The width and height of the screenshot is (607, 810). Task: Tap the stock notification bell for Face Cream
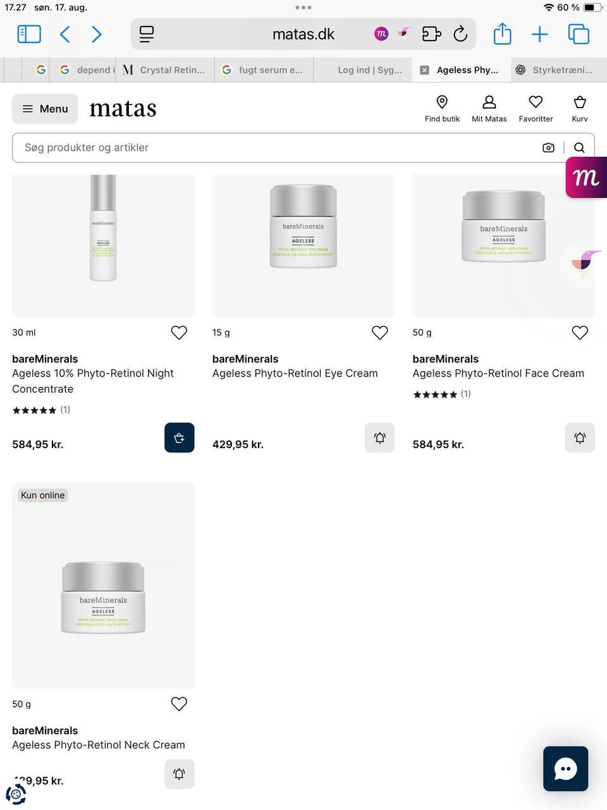[579, 438]
